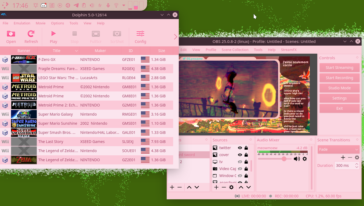The height and width of the screenshot is (206, 364).
Task: Open the OBS tray icon in the panel
Action: [68, 5]
